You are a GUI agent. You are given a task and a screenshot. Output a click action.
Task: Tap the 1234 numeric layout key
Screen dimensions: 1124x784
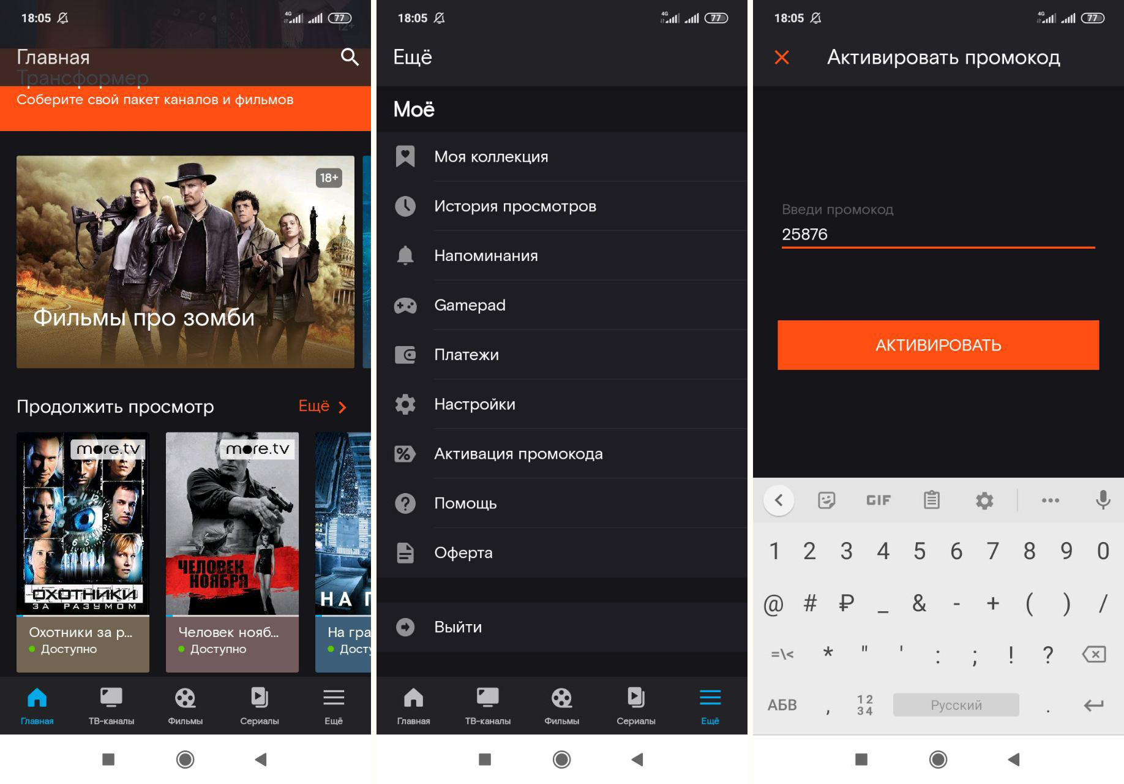865,705
